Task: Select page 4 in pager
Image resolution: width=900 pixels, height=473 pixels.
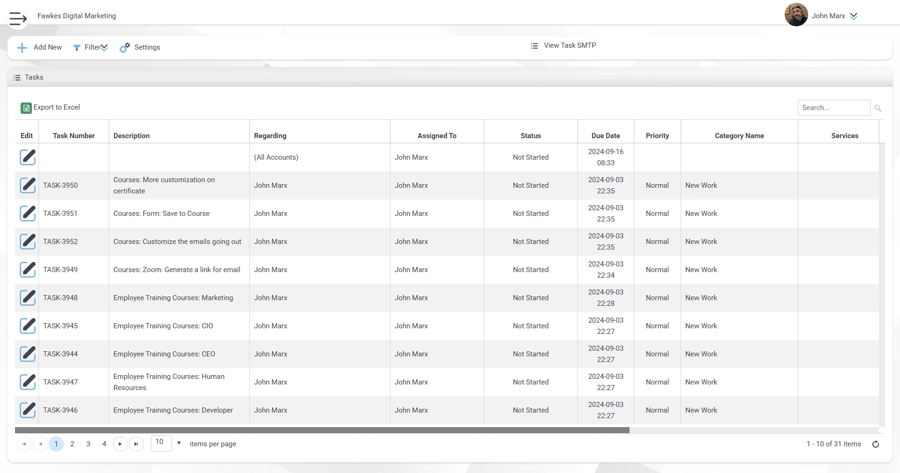Action: pos(104,444)
